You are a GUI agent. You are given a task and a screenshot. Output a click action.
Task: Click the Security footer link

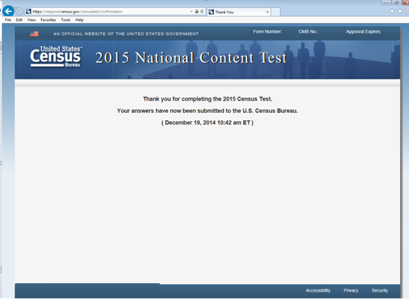380,290
